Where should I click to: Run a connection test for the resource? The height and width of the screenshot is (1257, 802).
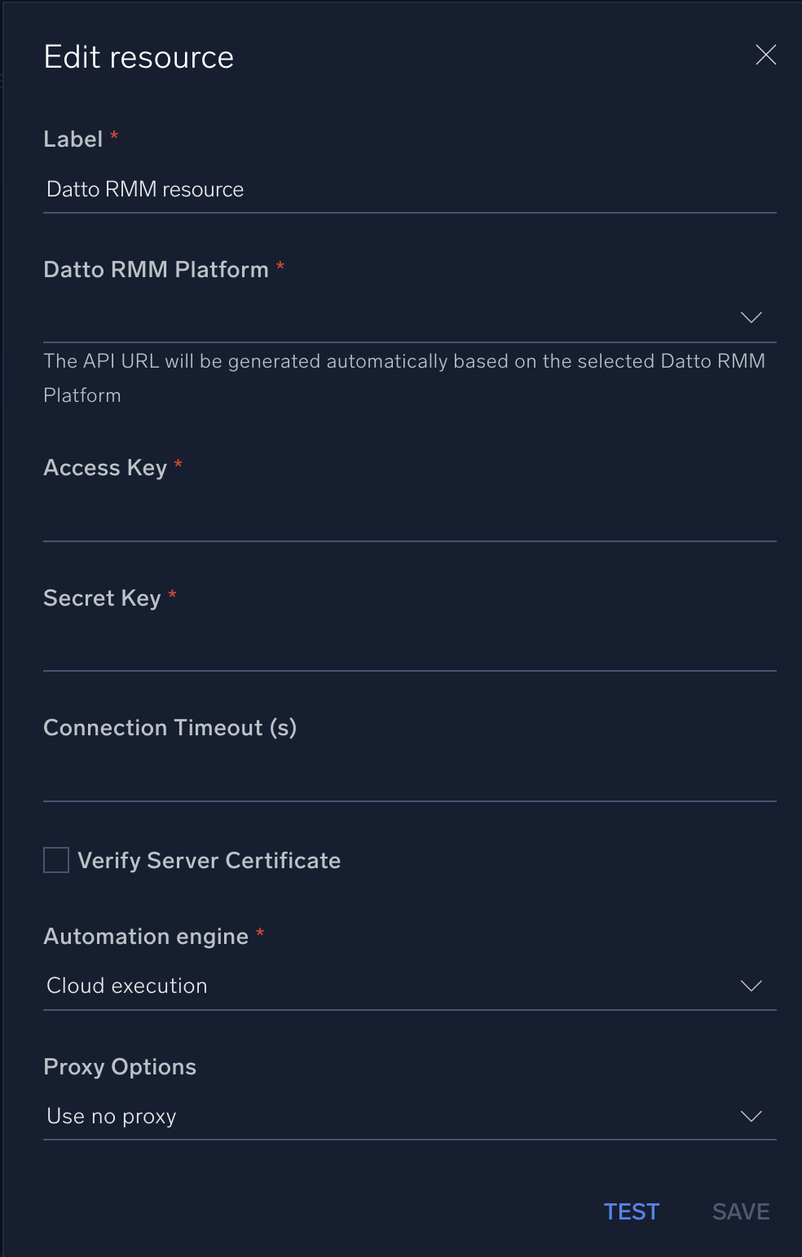[x=631, y=1211]
